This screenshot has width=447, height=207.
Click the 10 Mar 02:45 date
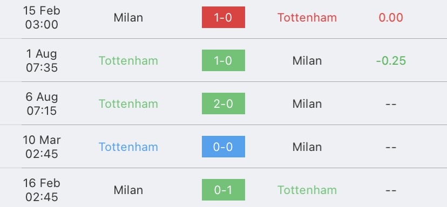coord(42,147)
